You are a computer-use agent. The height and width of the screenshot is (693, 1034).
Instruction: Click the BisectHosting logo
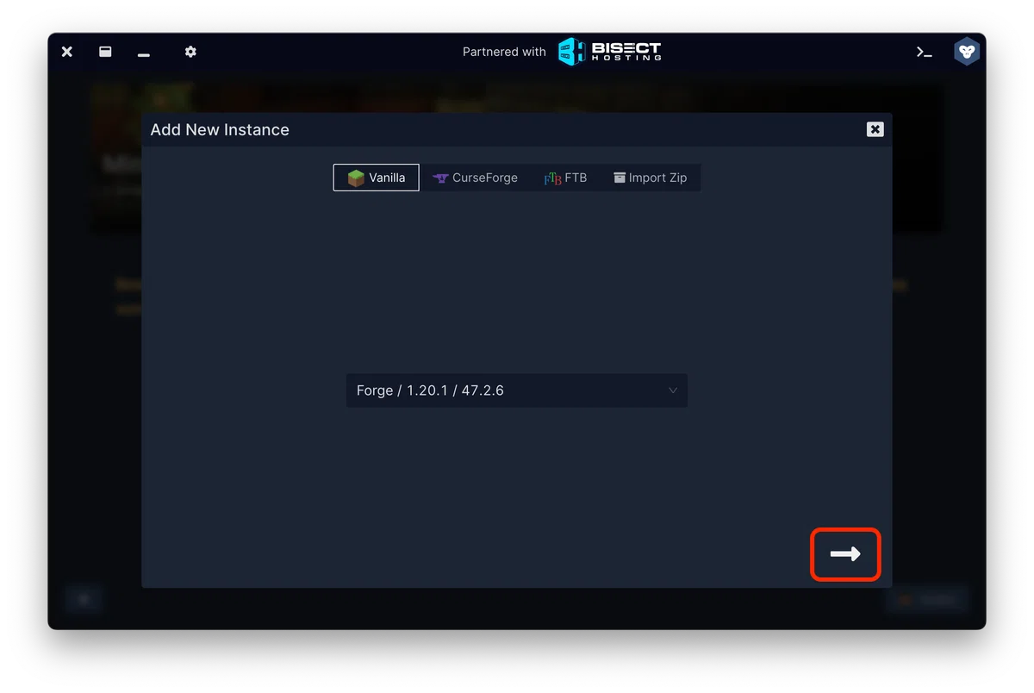tap(610, 52)
